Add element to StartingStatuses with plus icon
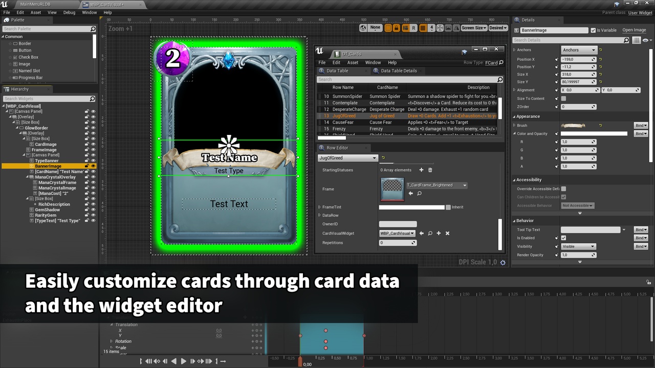This screenshot has height=368, width=655. click(x=421, y=170)
